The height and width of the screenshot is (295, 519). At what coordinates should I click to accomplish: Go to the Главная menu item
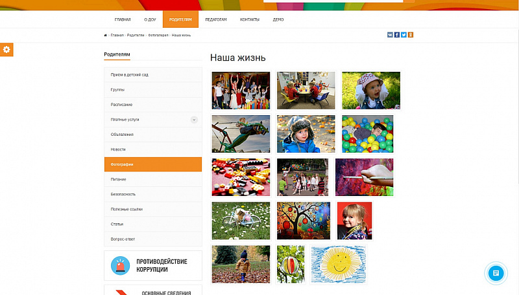coord(123,19)
